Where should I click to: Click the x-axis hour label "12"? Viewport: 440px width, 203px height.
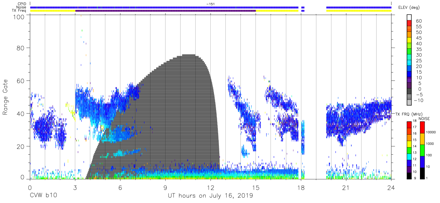(210, 188)
